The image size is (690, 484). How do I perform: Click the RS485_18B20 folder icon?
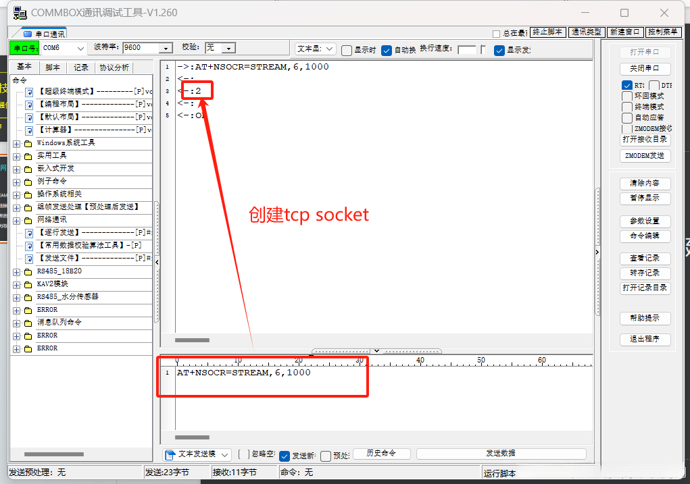point(28,272)
